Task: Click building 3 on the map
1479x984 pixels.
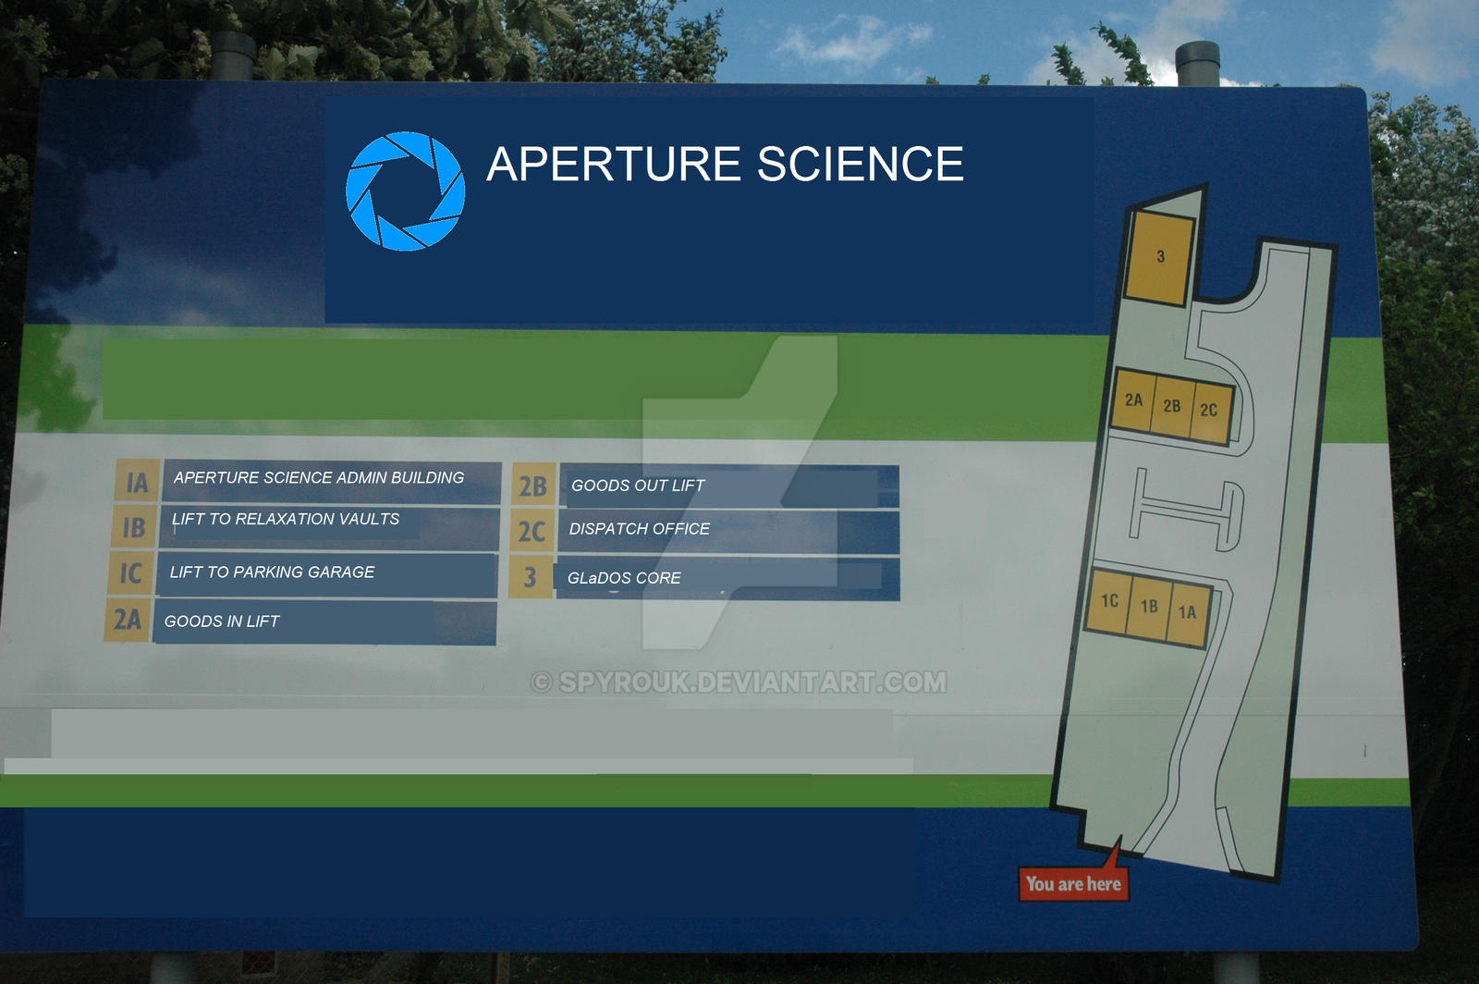Action: (1159, 257)
